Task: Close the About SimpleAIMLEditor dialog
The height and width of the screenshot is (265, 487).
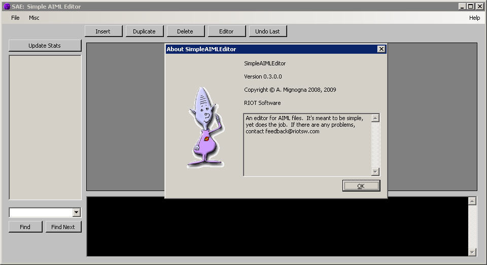Action: point(381,49)
